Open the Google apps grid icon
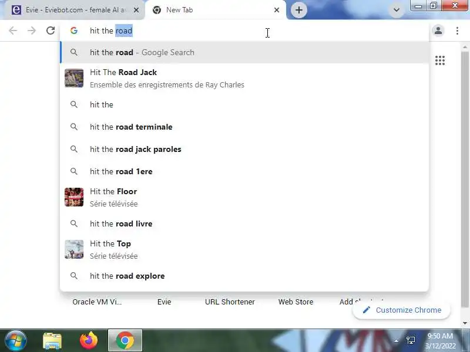Viewport: 470px width, 352px height. tap(439, 60)
